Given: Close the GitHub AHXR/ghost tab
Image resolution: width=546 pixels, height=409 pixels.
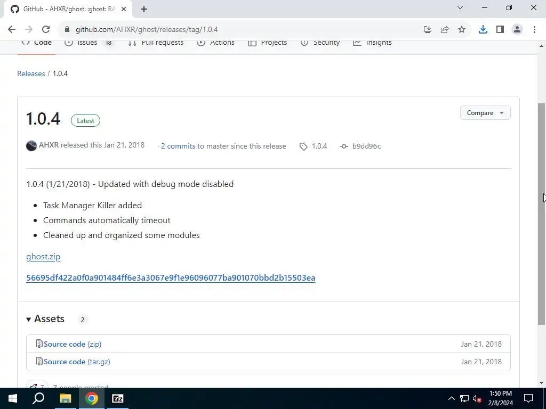Looking at the screenshot, I should click(124, 9).
